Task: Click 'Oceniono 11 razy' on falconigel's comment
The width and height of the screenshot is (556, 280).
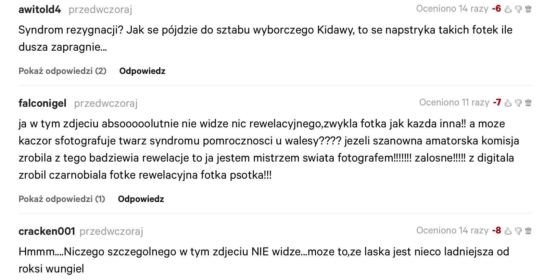Action: (454, 102)
